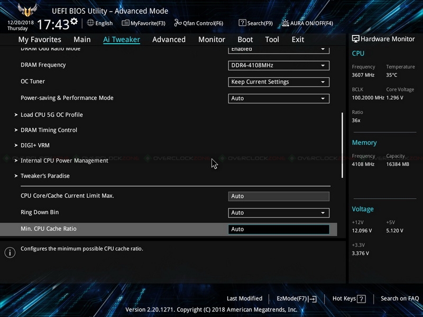
Task: Toggle AURA ON/OFF light icon
Action: [286, 23]
